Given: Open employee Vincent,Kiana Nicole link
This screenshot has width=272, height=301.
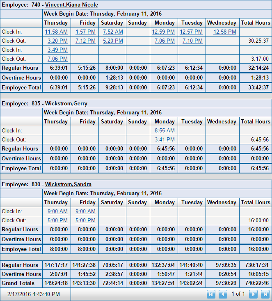Looking at the screenshot, I should click(x=71, y=5).
